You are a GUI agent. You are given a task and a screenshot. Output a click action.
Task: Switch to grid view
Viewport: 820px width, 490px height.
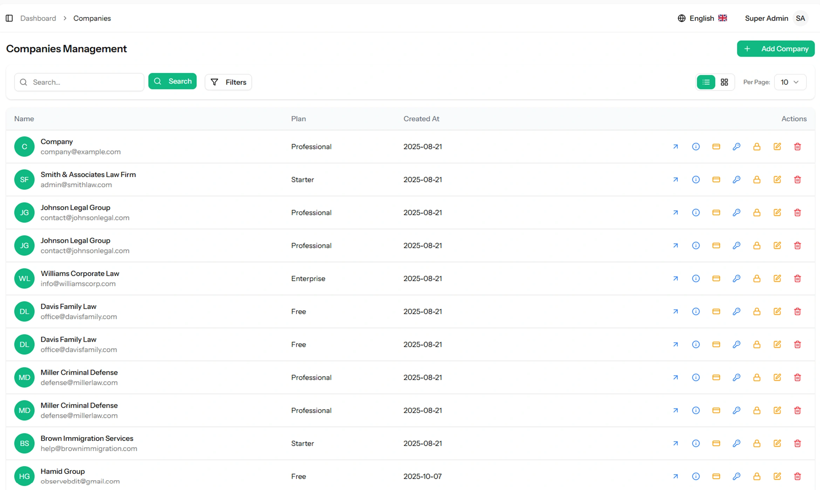(x=724, y=82)
